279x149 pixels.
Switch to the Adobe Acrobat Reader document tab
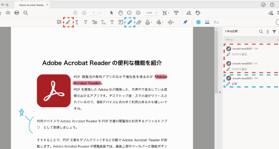(x=32, y=5)
